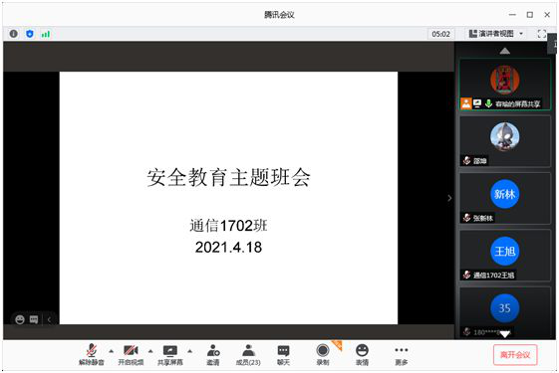Leave the meeting with the red button
This screenshot has width=559, height=373.
click(x=515, y=355)
